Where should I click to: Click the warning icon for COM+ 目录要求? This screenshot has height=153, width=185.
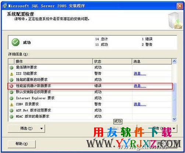pyautogui.click(x=11, y=104)
